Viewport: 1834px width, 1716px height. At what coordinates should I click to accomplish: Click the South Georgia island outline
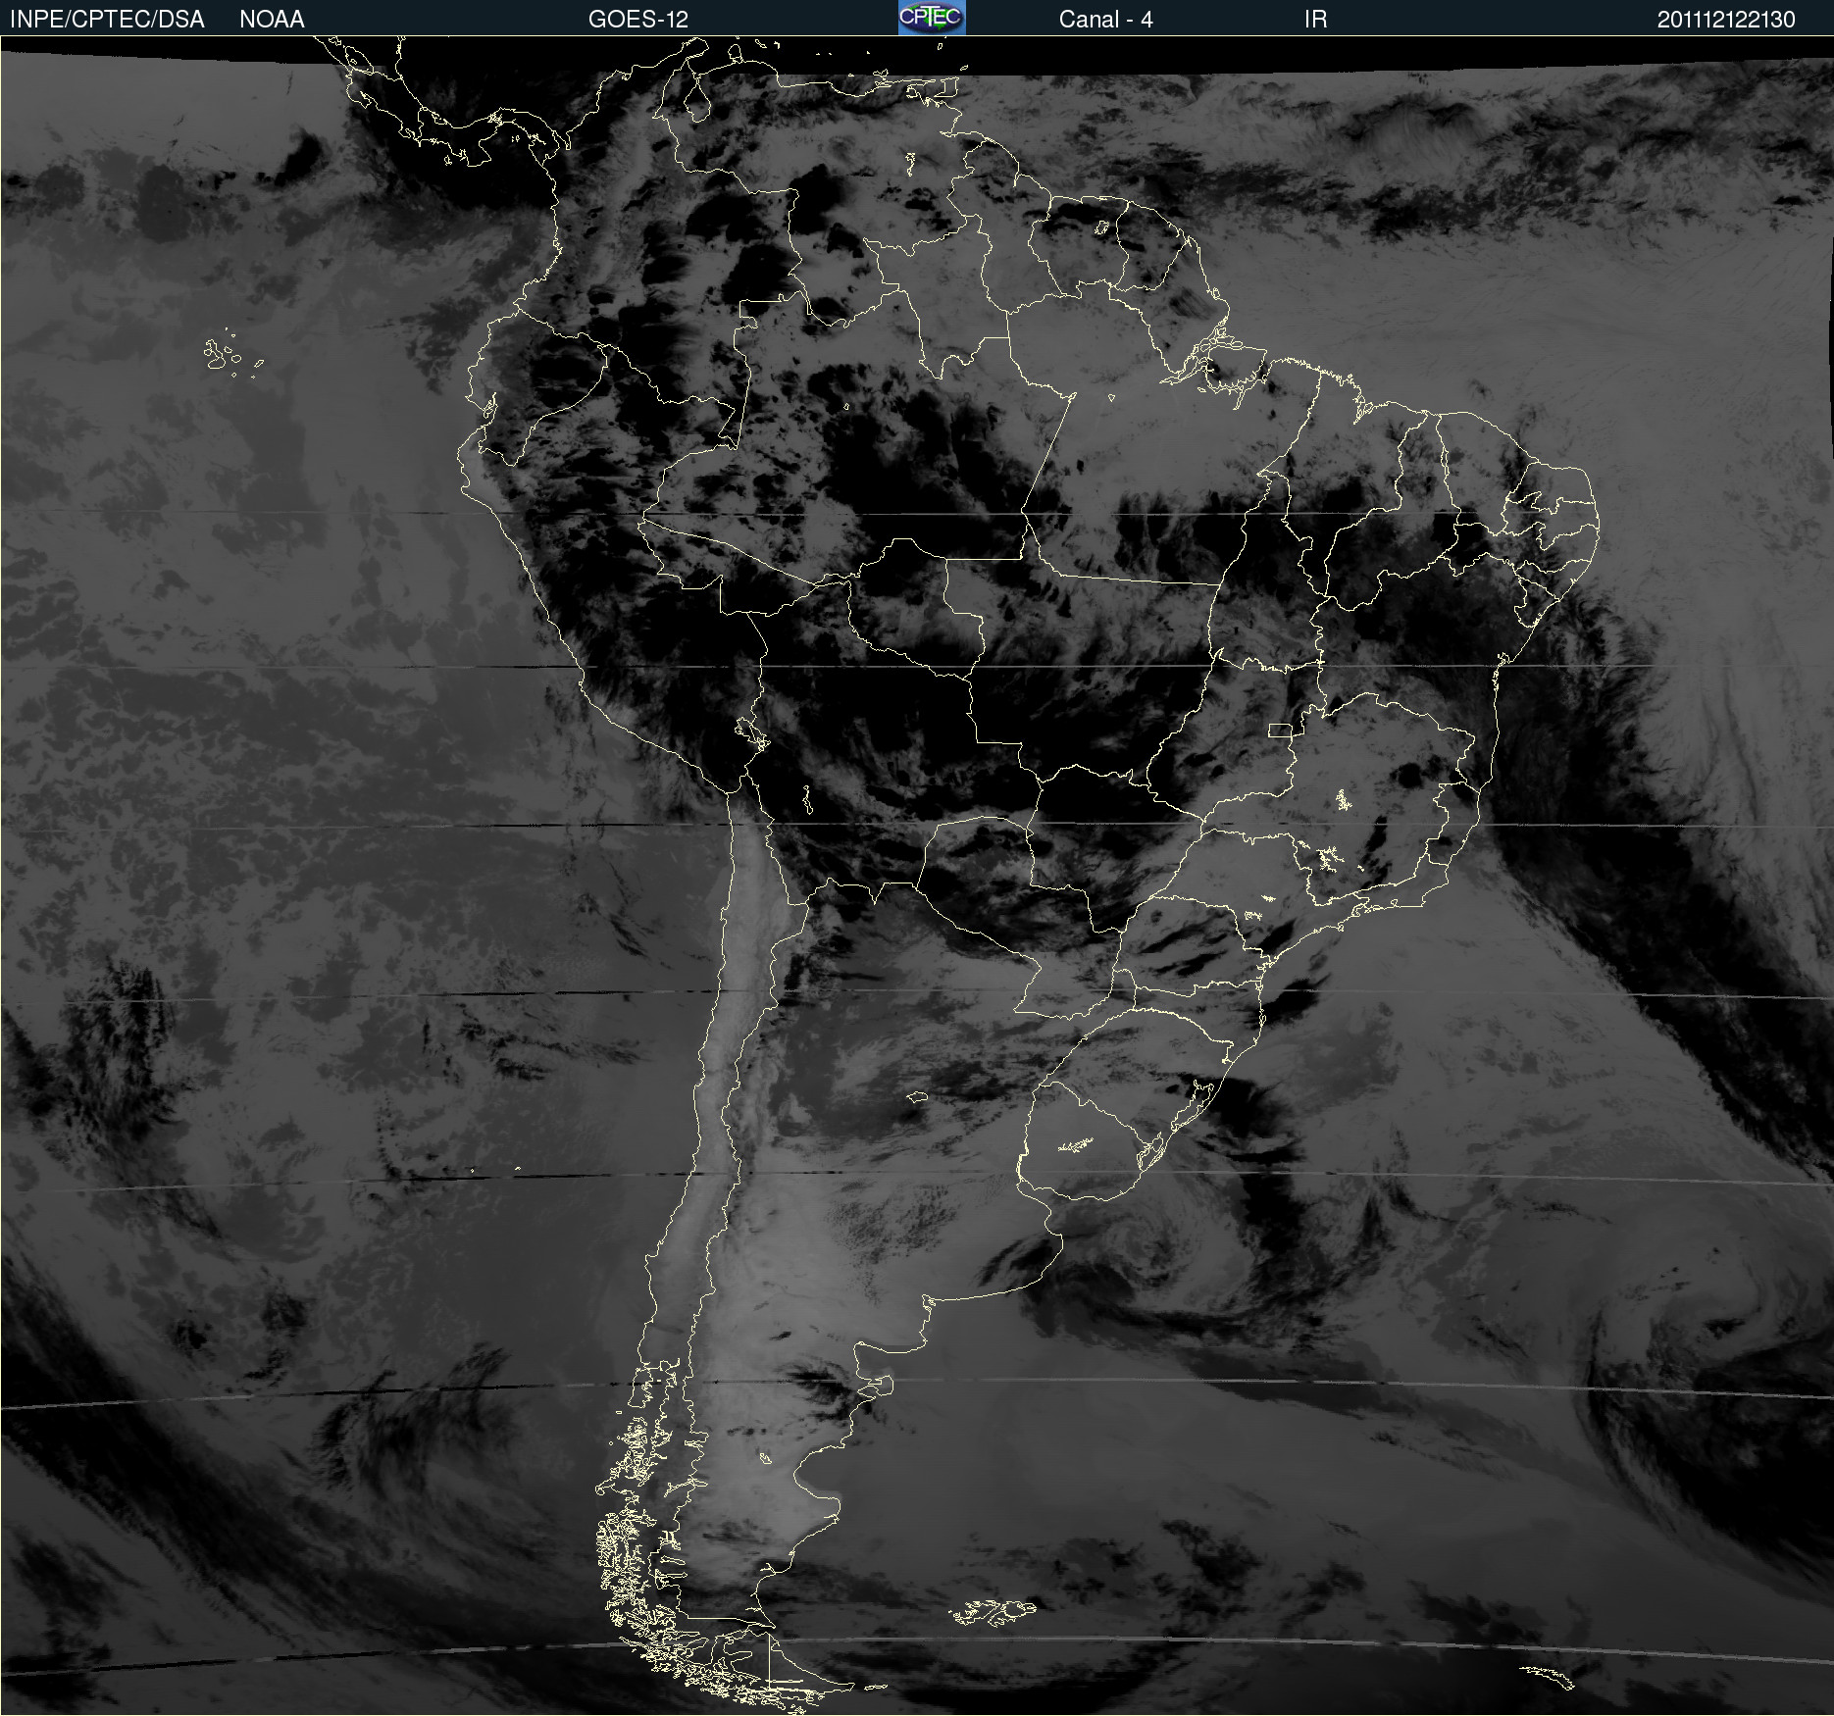click(1548, 1677)
